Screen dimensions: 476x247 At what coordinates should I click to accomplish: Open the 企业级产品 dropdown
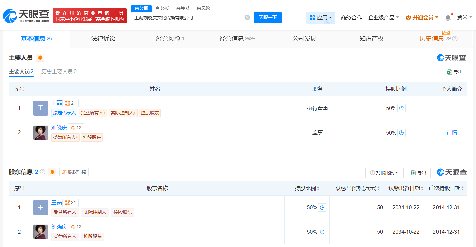pyautogui.click(x=383, y=18)
